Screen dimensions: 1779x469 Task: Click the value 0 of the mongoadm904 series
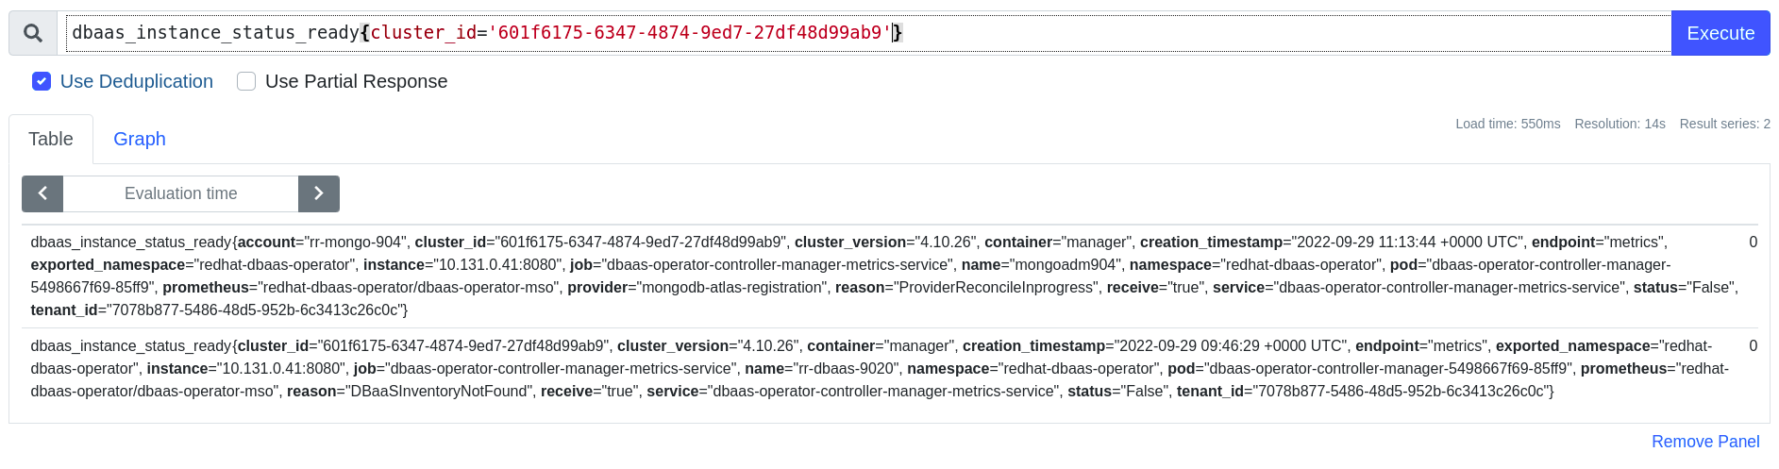1753,243
